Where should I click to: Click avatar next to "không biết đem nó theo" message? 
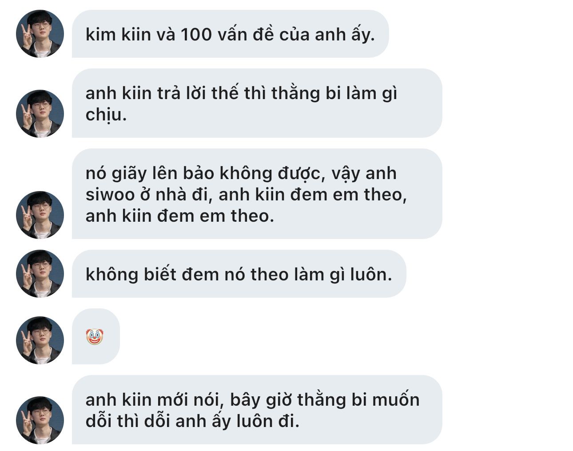pyautogui.click(x=40, y=274)
